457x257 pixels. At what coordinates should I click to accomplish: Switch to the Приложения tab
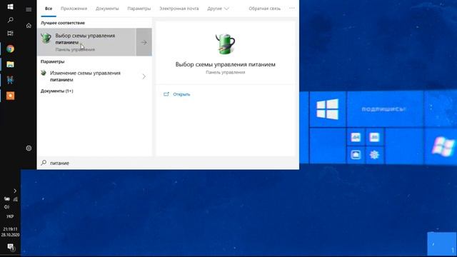click(x=74, y=9)
